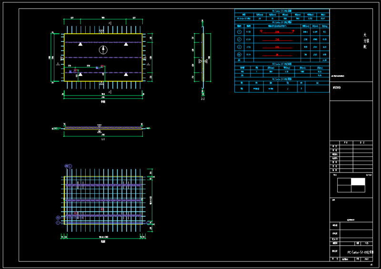
Task: Select the circled bar mark 2 in rebar table
Action: click(239, 39)
